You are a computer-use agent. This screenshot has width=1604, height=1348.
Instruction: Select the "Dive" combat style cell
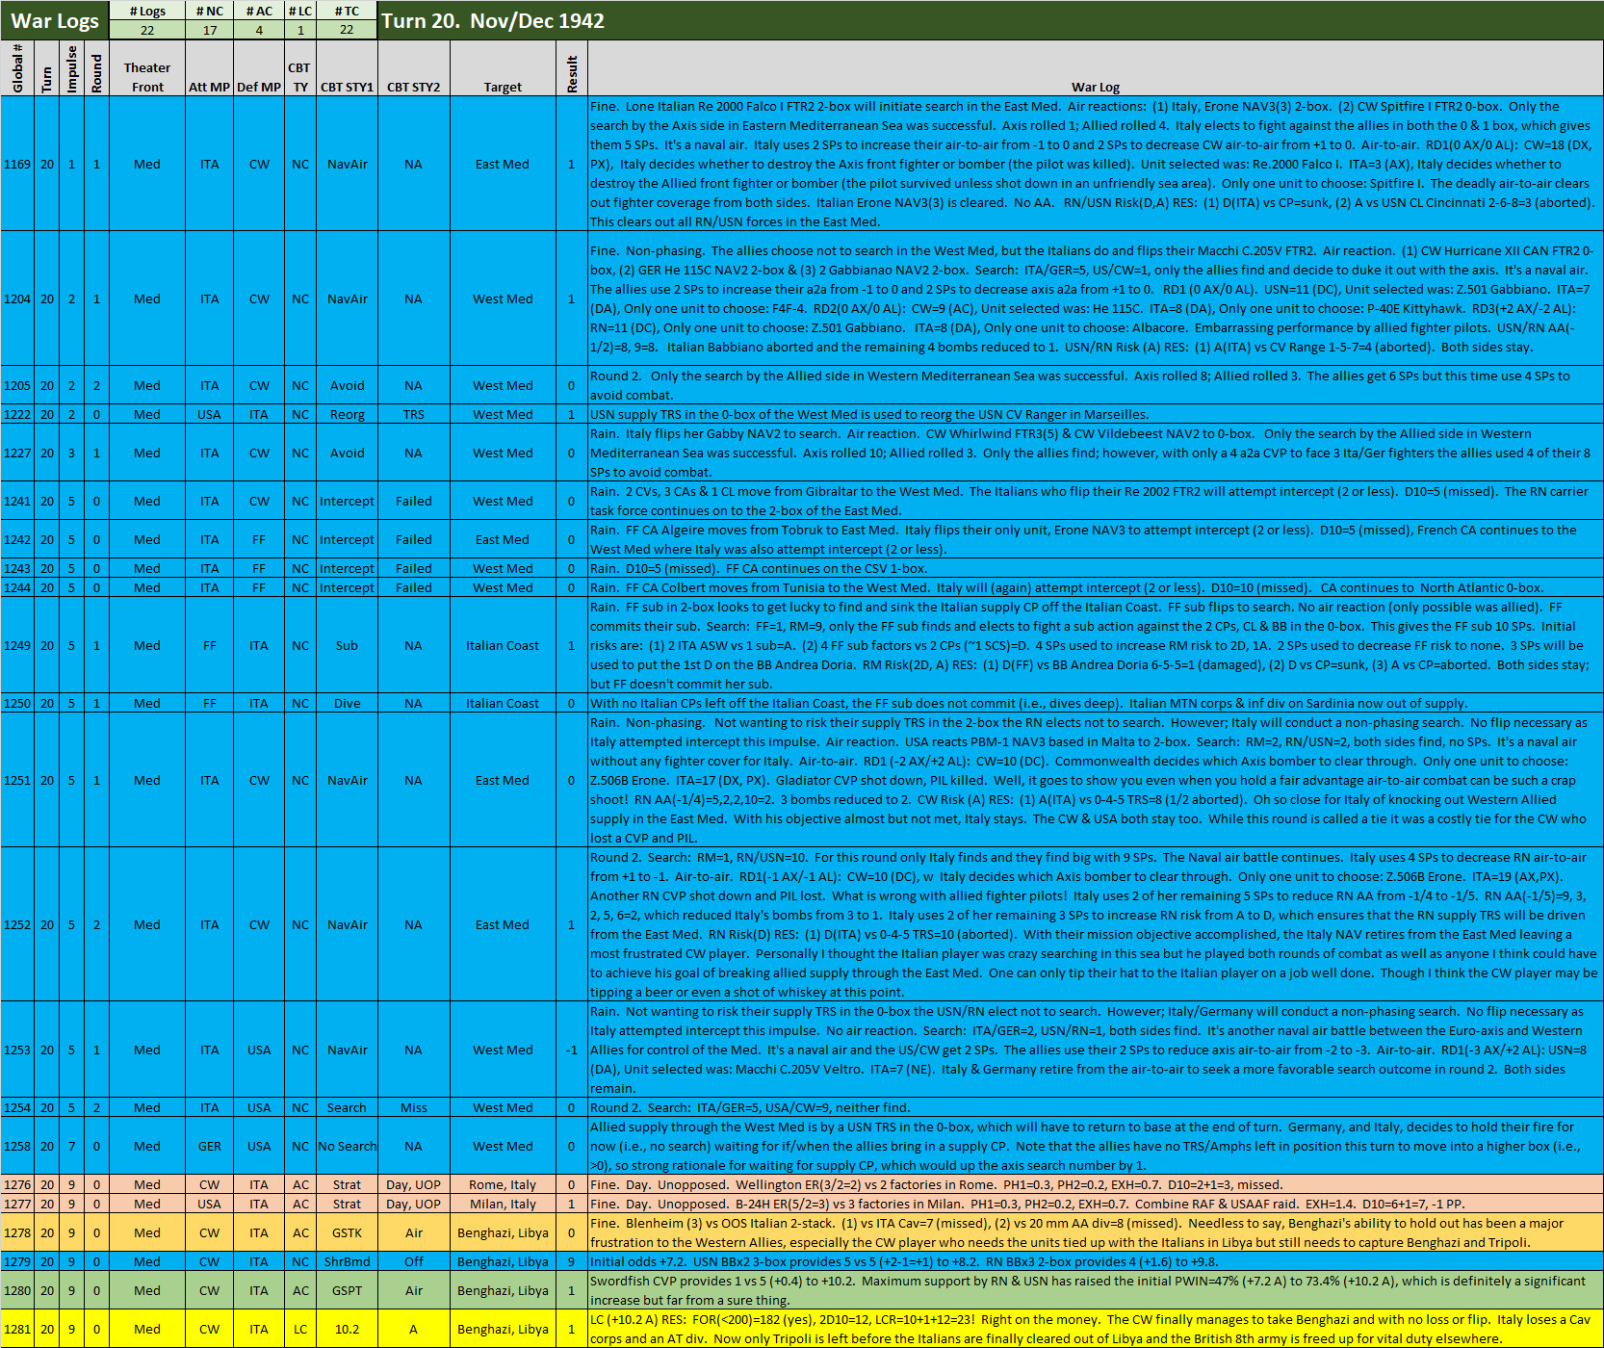point(347,703)
